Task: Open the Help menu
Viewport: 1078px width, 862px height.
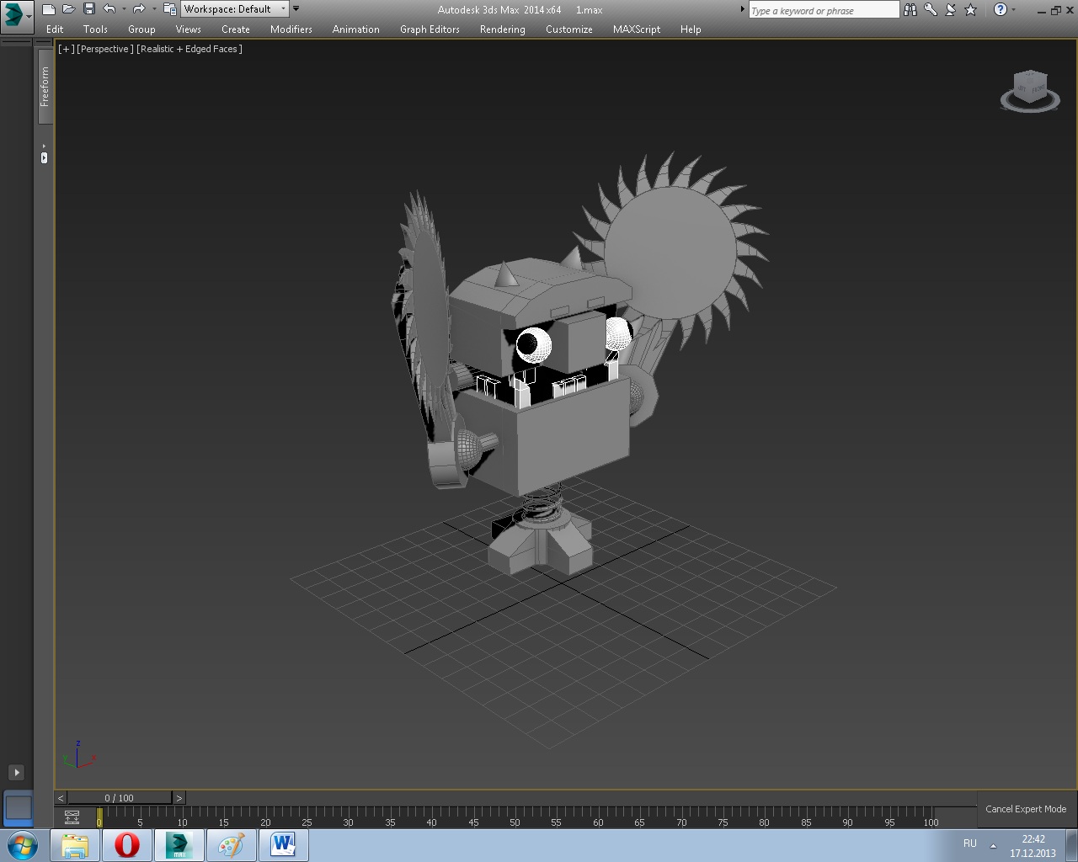Action: (x=691, y=29)
